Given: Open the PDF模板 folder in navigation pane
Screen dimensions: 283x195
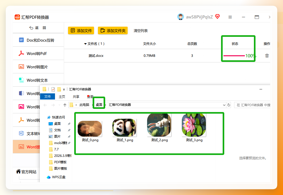Looking at the screenshot, I should [x=60, y=162].
